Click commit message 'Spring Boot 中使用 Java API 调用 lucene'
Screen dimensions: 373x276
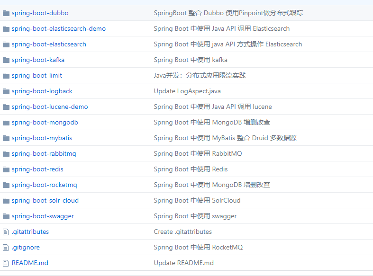click(213, 107)
